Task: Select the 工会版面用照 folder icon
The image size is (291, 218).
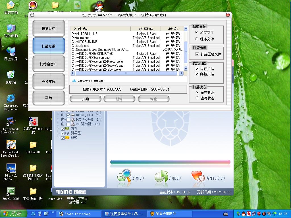Action: pos(33,194)
